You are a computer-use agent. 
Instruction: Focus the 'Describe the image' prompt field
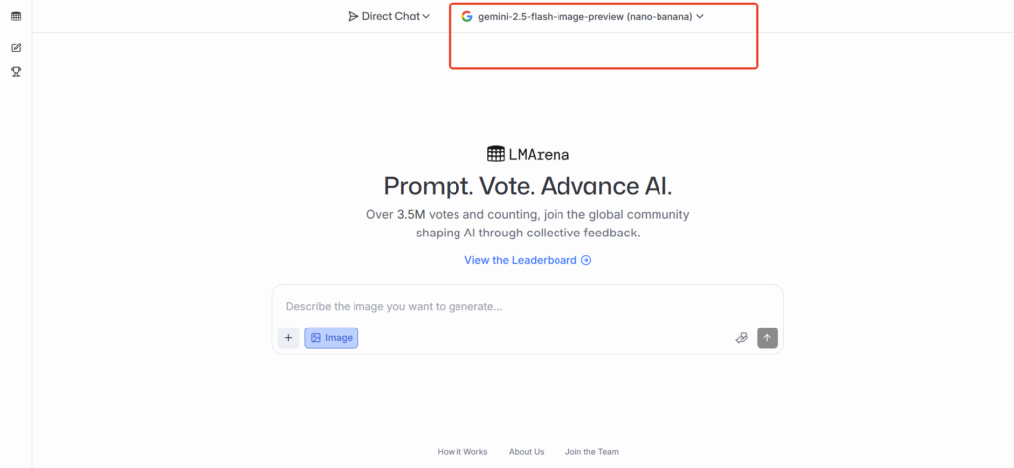click(x=515, y=307)
